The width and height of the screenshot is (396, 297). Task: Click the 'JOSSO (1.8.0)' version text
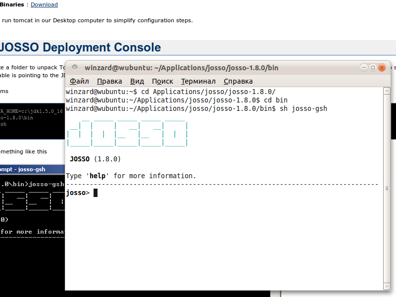(95, 159)
